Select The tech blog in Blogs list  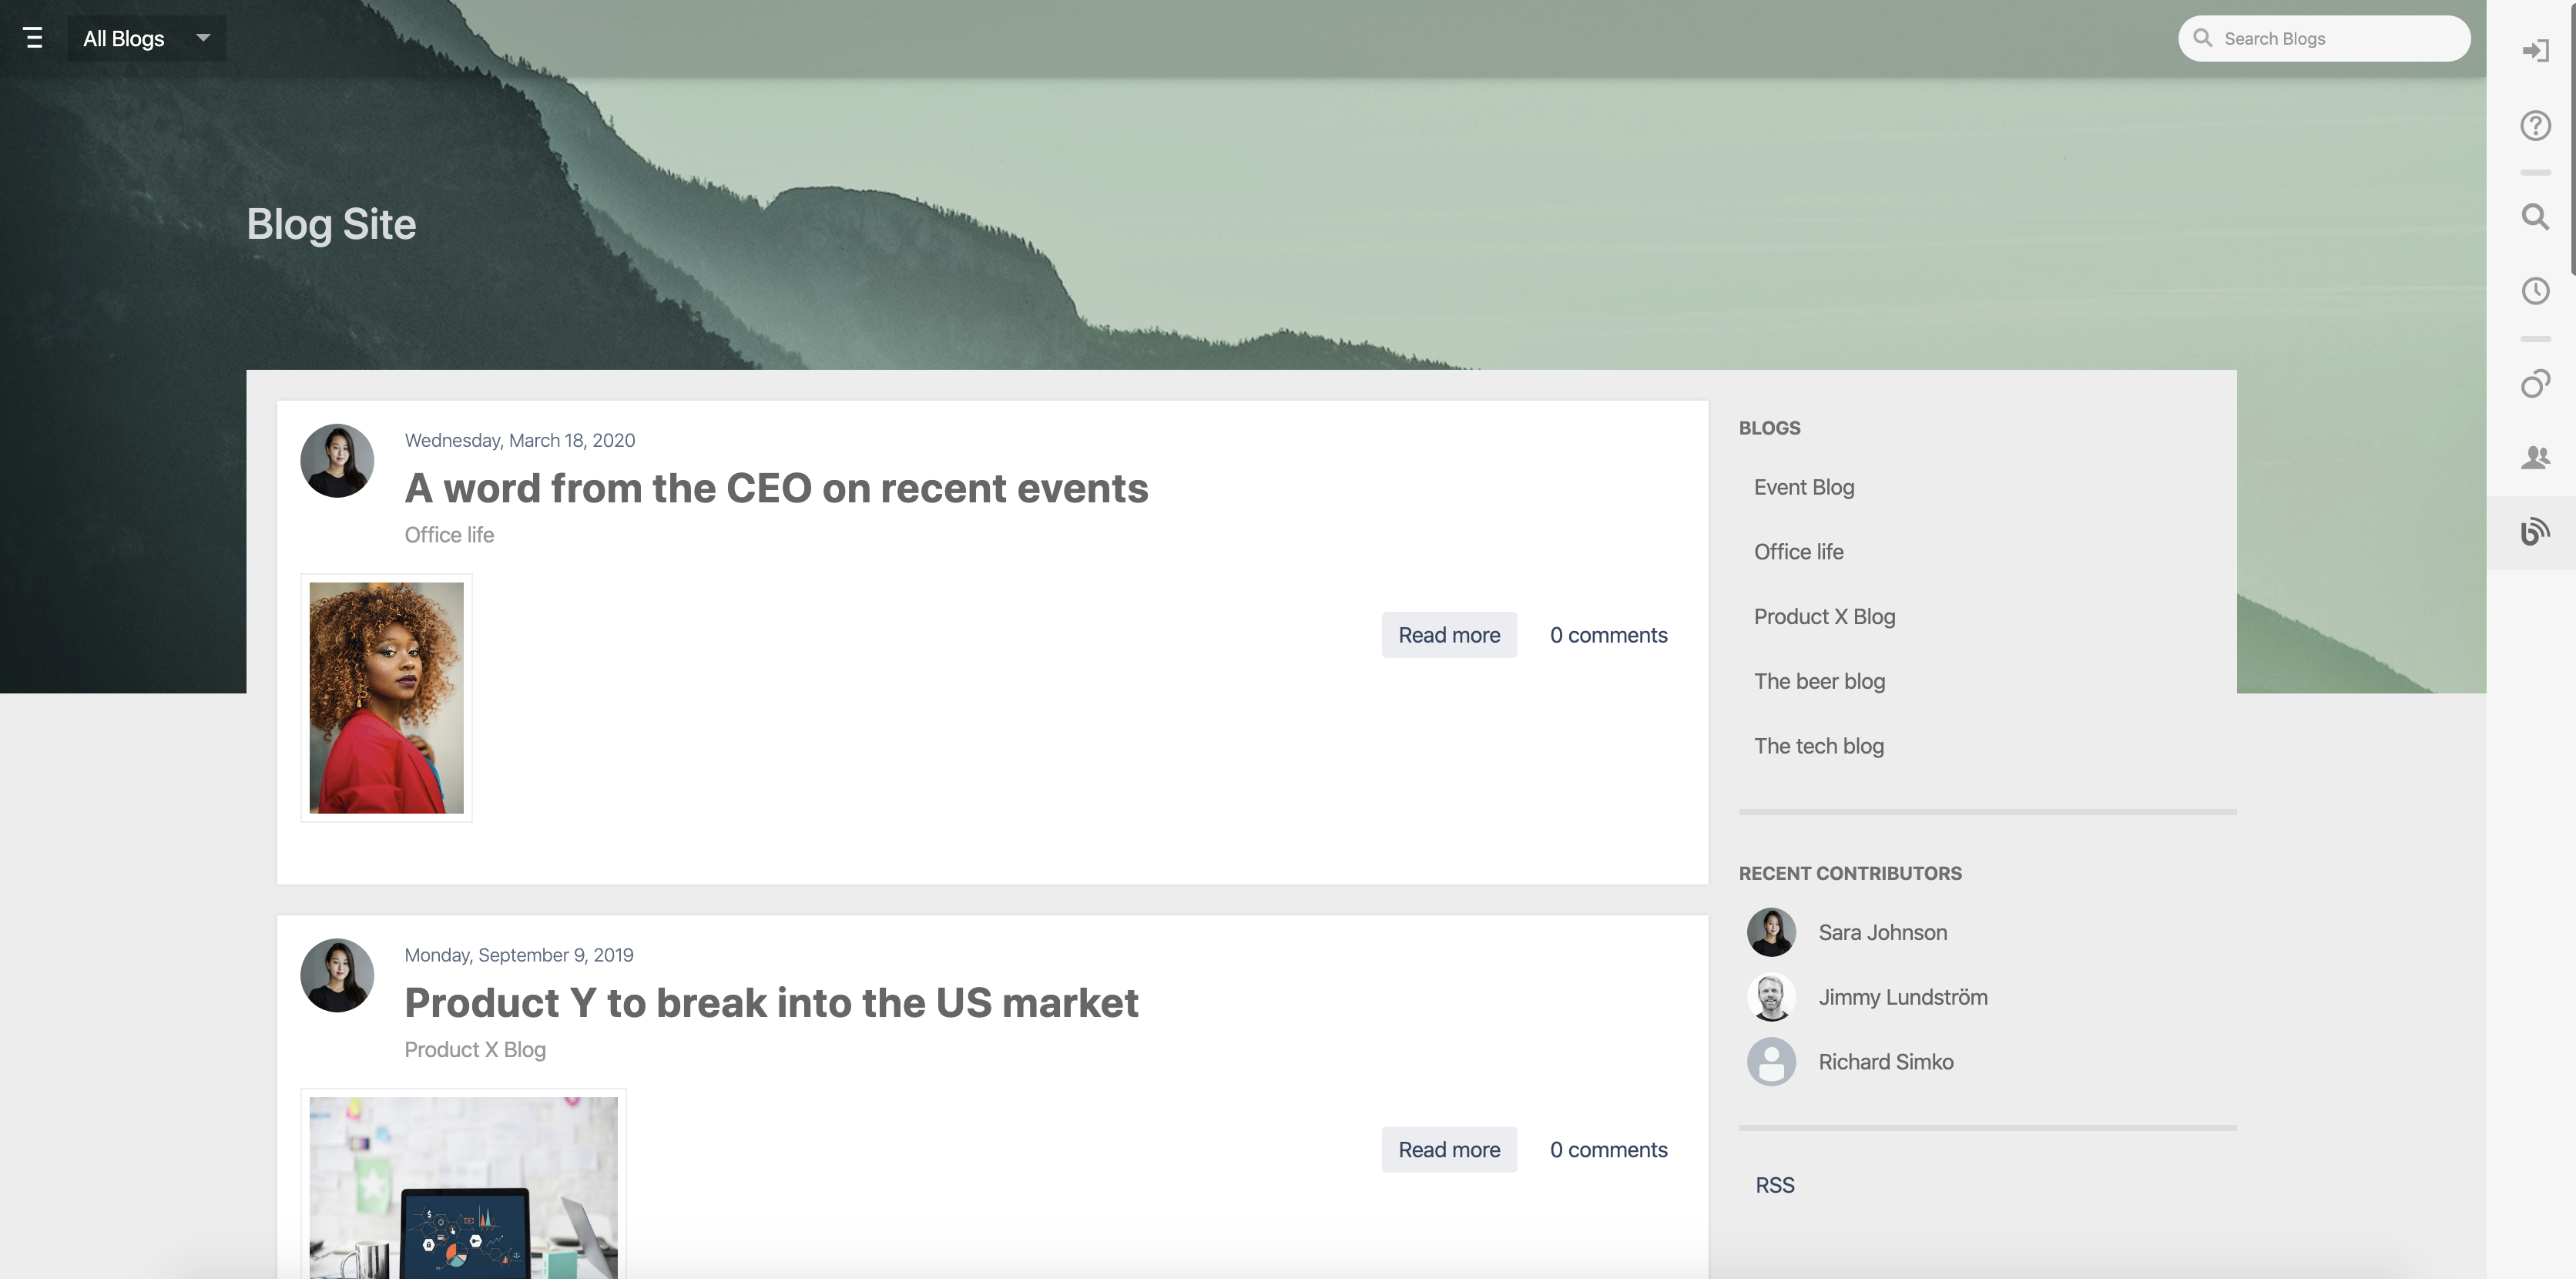point(1818,746)
